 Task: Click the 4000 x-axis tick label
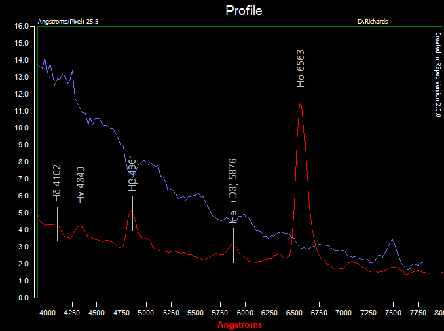(x=48, y=313)
